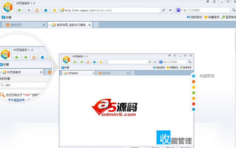Click the magnified circle's green forward arrow
Image resolution: width=236 pixels, height=148 pixels.
click(25, 57)
